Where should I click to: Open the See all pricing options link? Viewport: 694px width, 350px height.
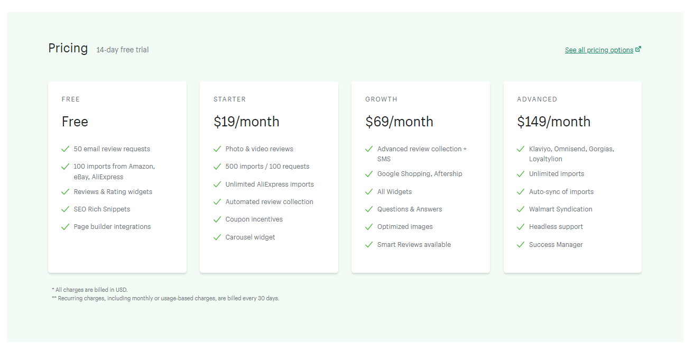(598, 50)
